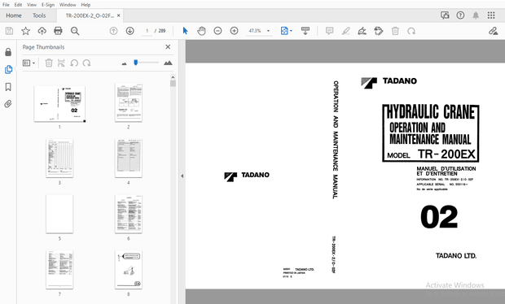Open the Bookmarks panel icon
This screenshot has height=304, width=505.
8,87
